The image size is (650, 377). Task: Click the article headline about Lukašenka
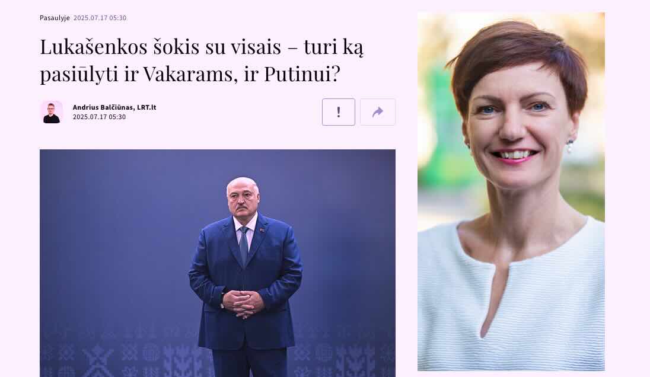click(x=202, y=60)
